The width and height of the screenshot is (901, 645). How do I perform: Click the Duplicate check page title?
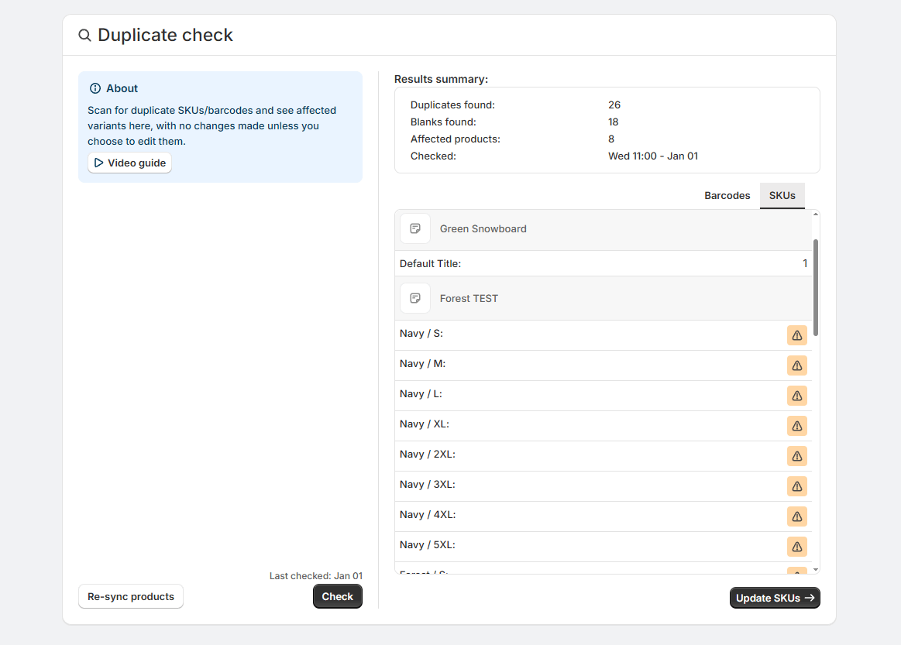[x=166, y=35]
